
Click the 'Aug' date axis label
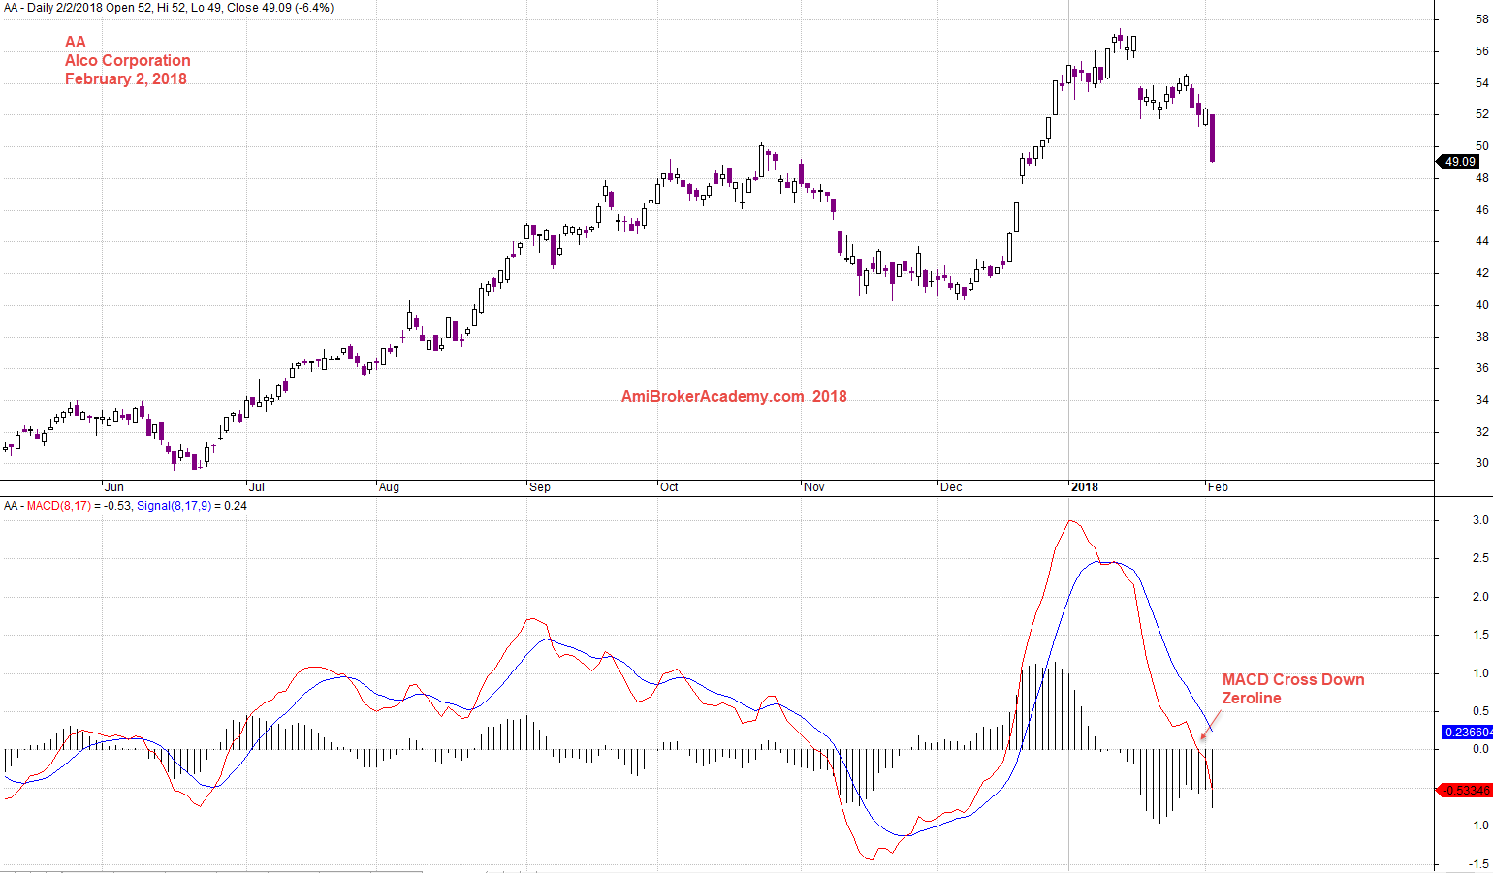[389, 487]
